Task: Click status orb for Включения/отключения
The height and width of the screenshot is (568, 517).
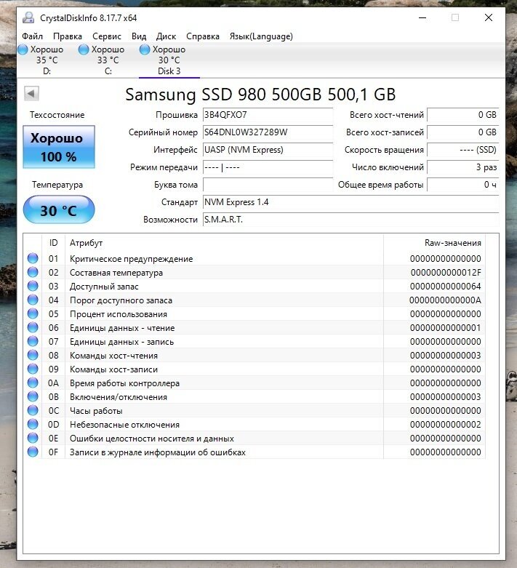Action: click(33, 396)
